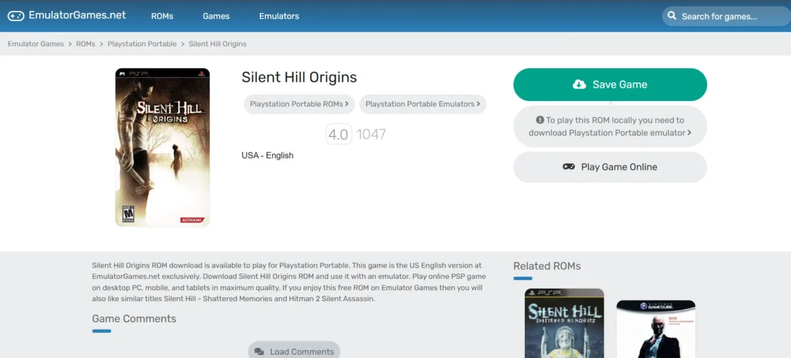
Task: Open Playstation Portable Emulators chip link
Action: pyautogui.click(x=423, y=104)
